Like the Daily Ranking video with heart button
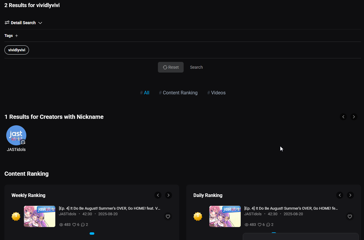The width and height of the screenshot is (364, 240). click(x=350, y=216)
